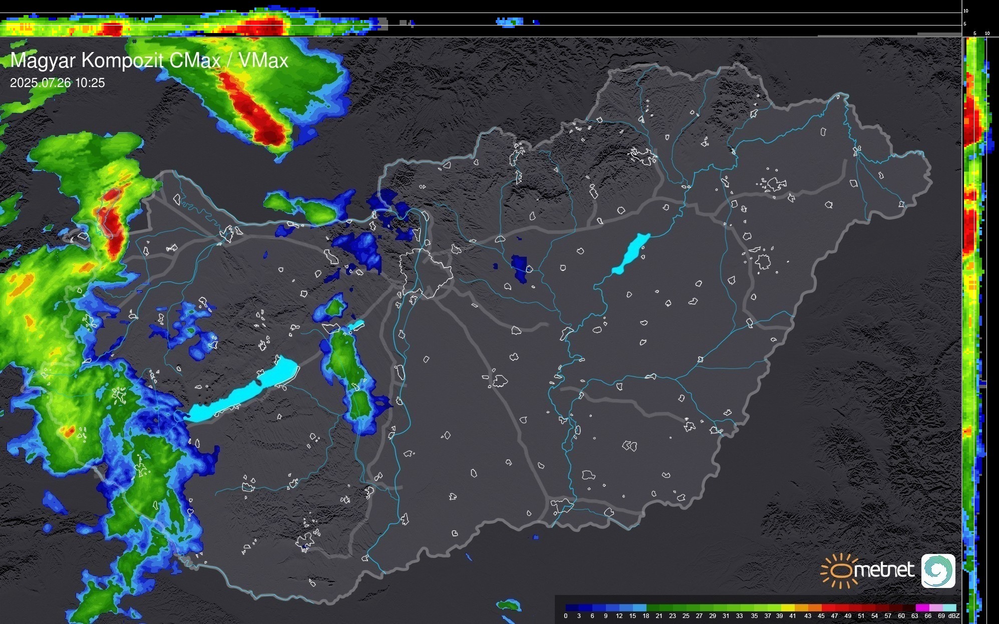Pick the light pink swatch in dBZ legend
Viewport: 999px width, 624px height.
click(x=935, y=607)
